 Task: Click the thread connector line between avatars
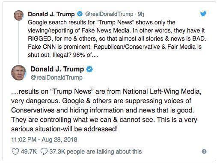19,43
